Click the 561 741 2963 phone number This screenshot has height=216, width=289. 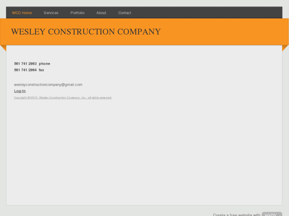pyautogui.click(x=25, y=64)
